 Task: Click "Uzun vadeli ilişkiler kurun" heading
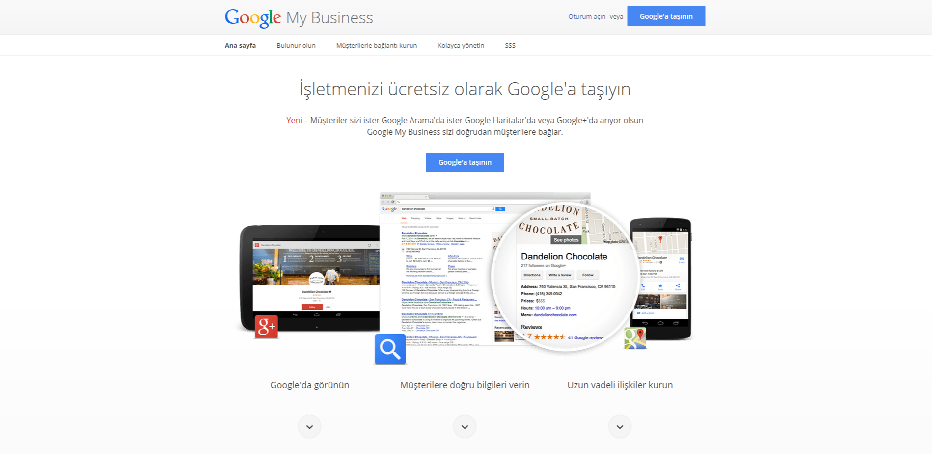coord(620,385)
